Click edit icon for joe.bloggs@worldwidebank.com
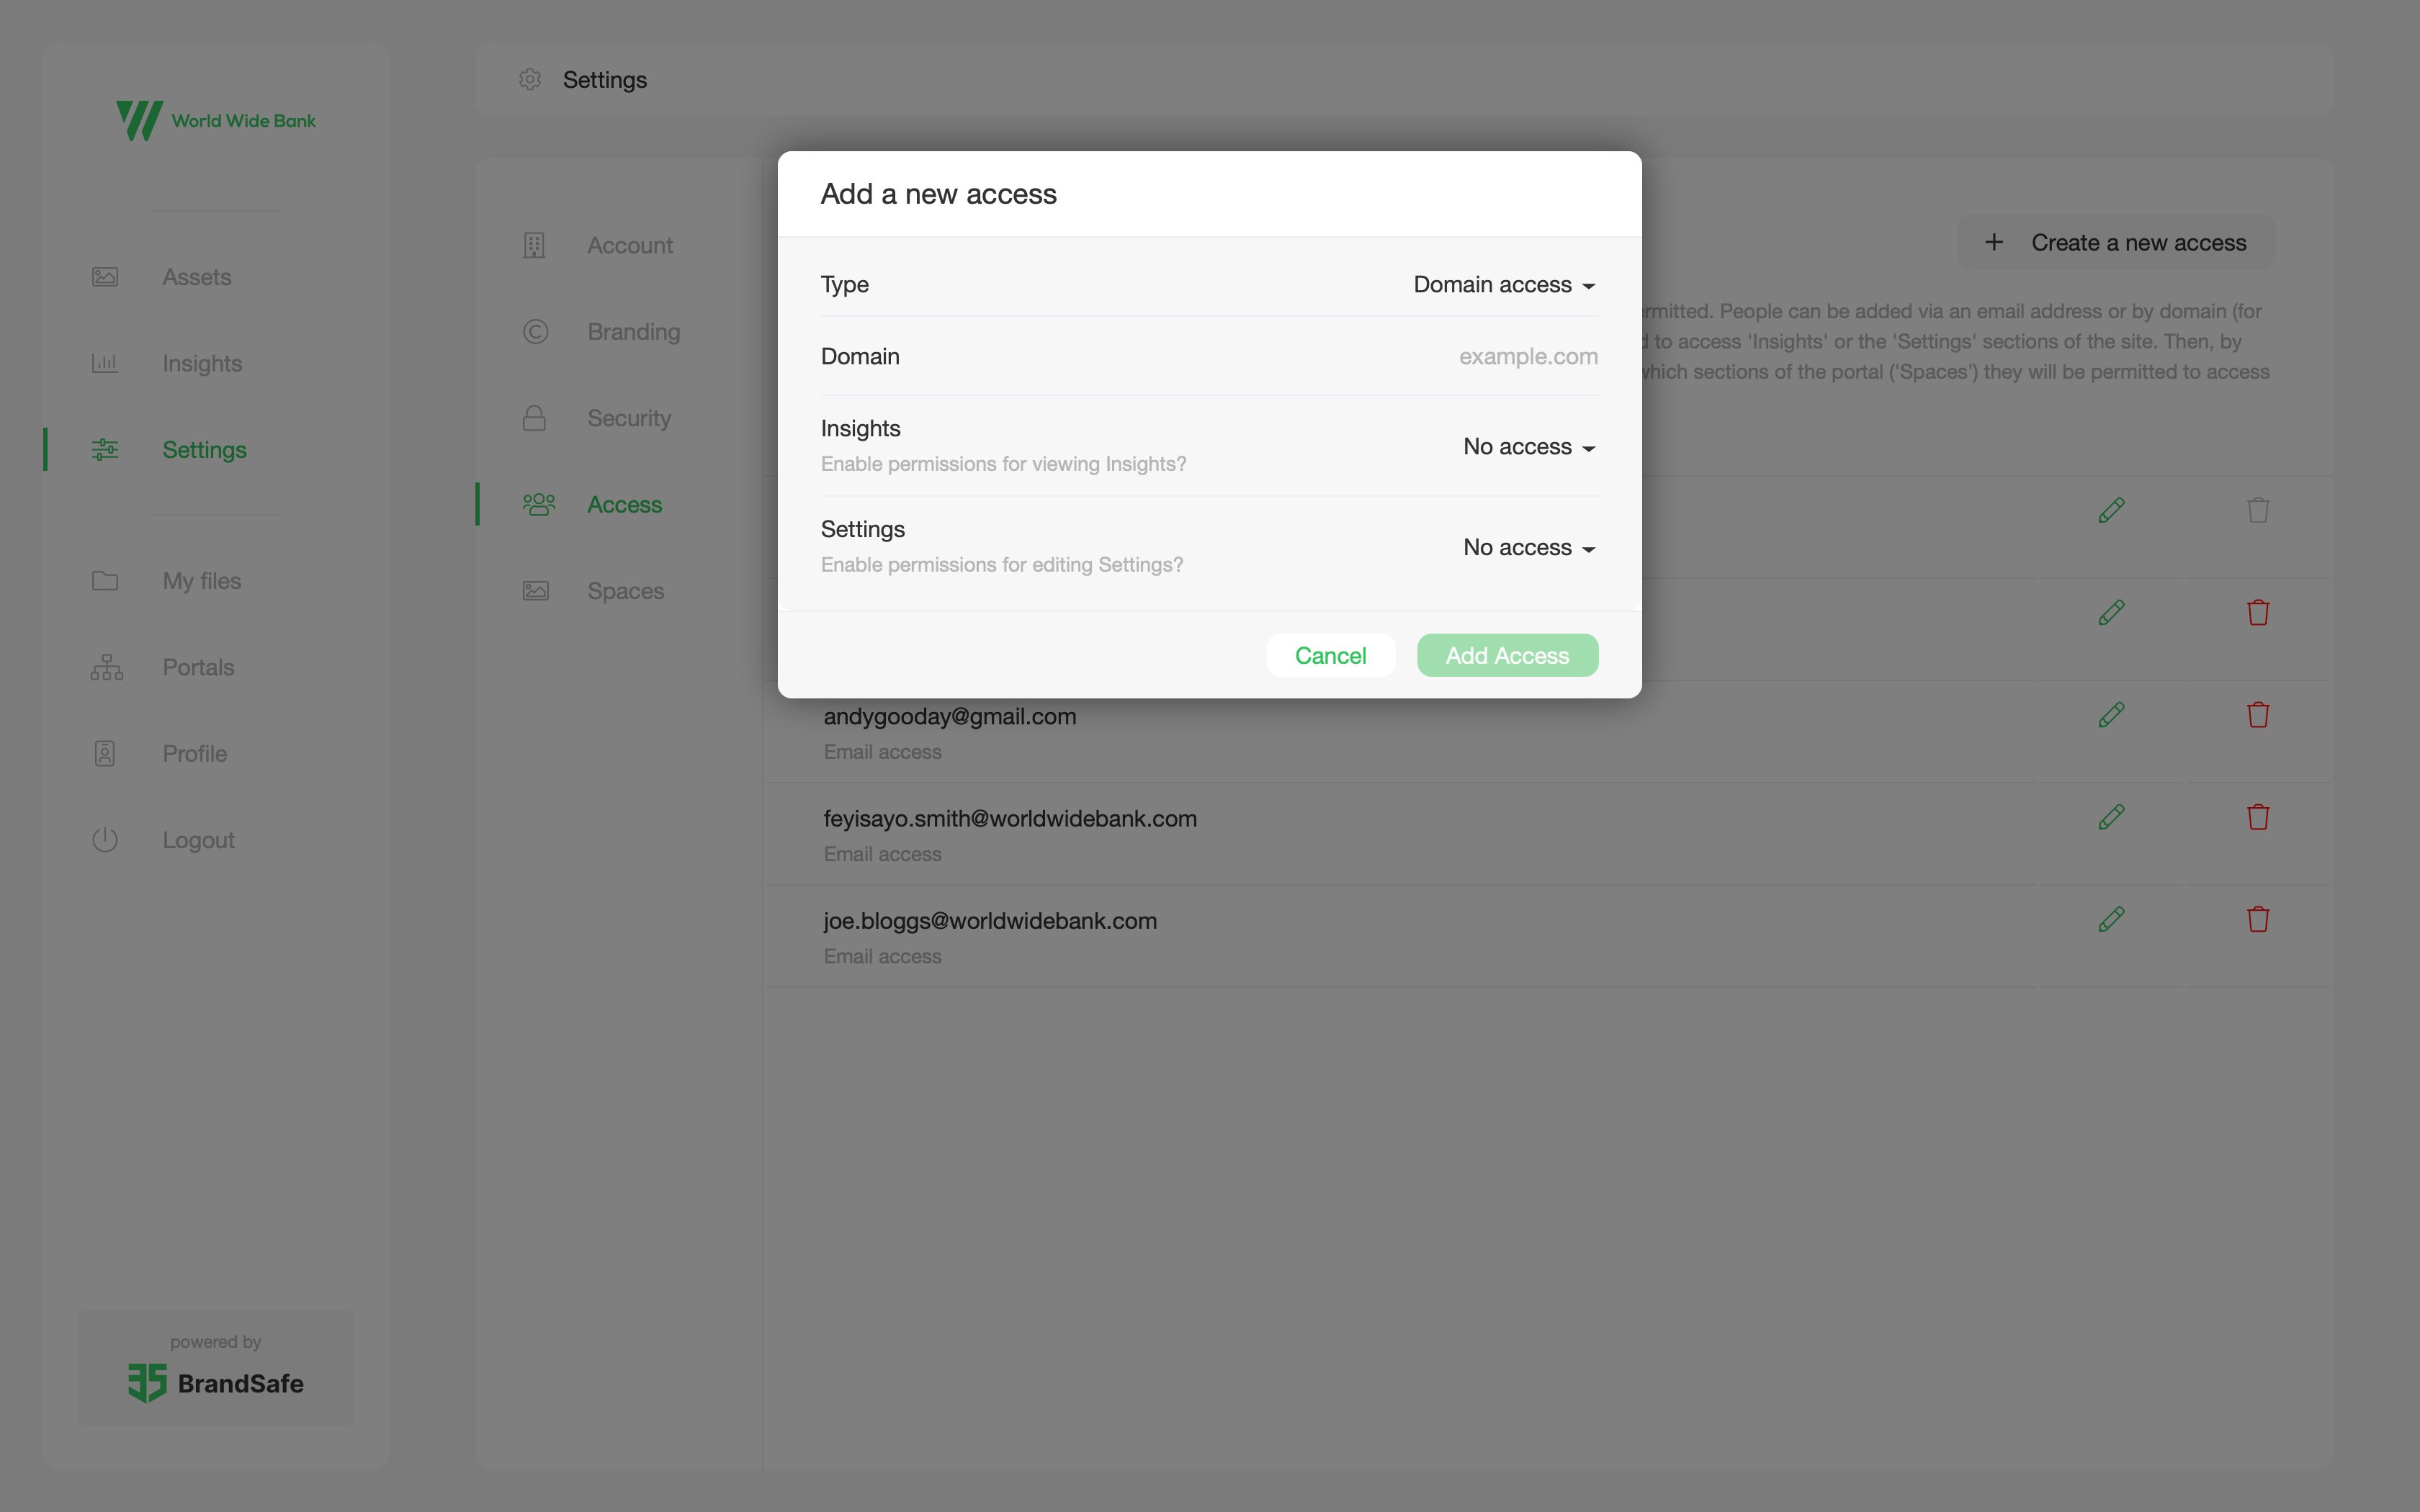2420x1512 pixels. coord(2112,918)
